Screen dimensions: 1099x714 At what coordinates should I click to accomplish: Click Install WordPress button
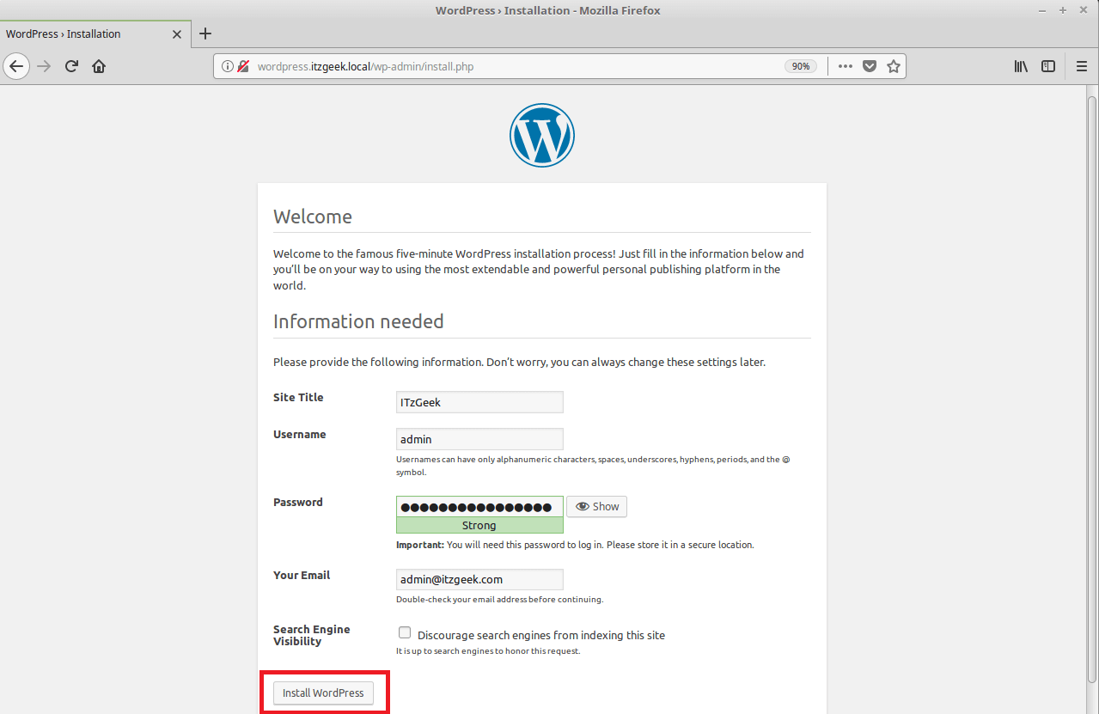[323, 693]
